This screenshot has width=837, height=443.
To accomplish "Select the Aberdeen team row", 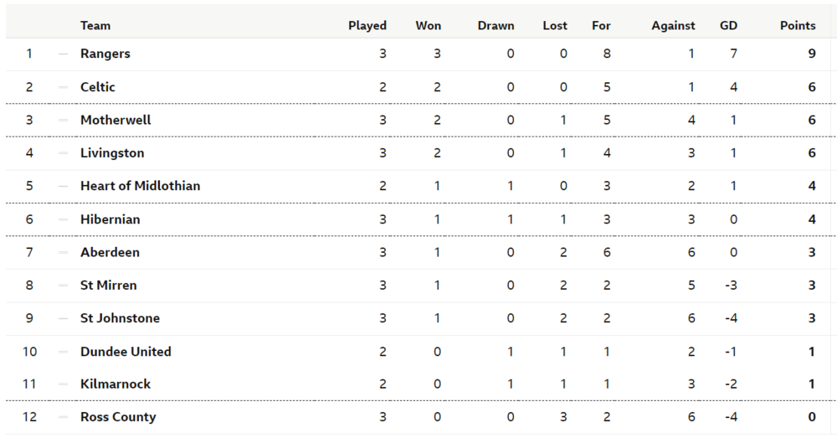I will click(110, 252).
